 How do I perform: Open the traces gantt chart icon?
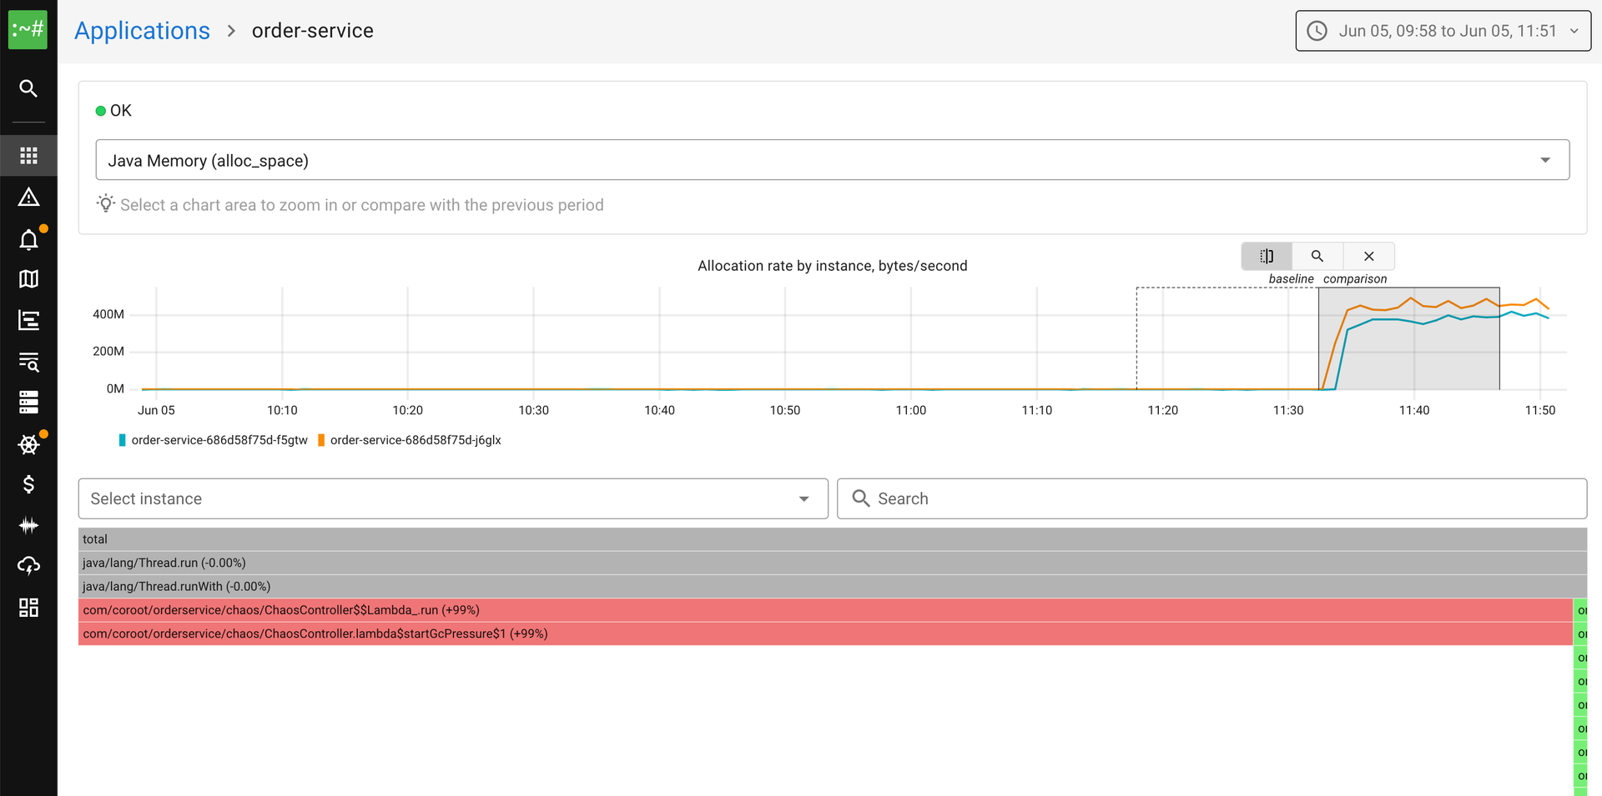coord(28,320)
